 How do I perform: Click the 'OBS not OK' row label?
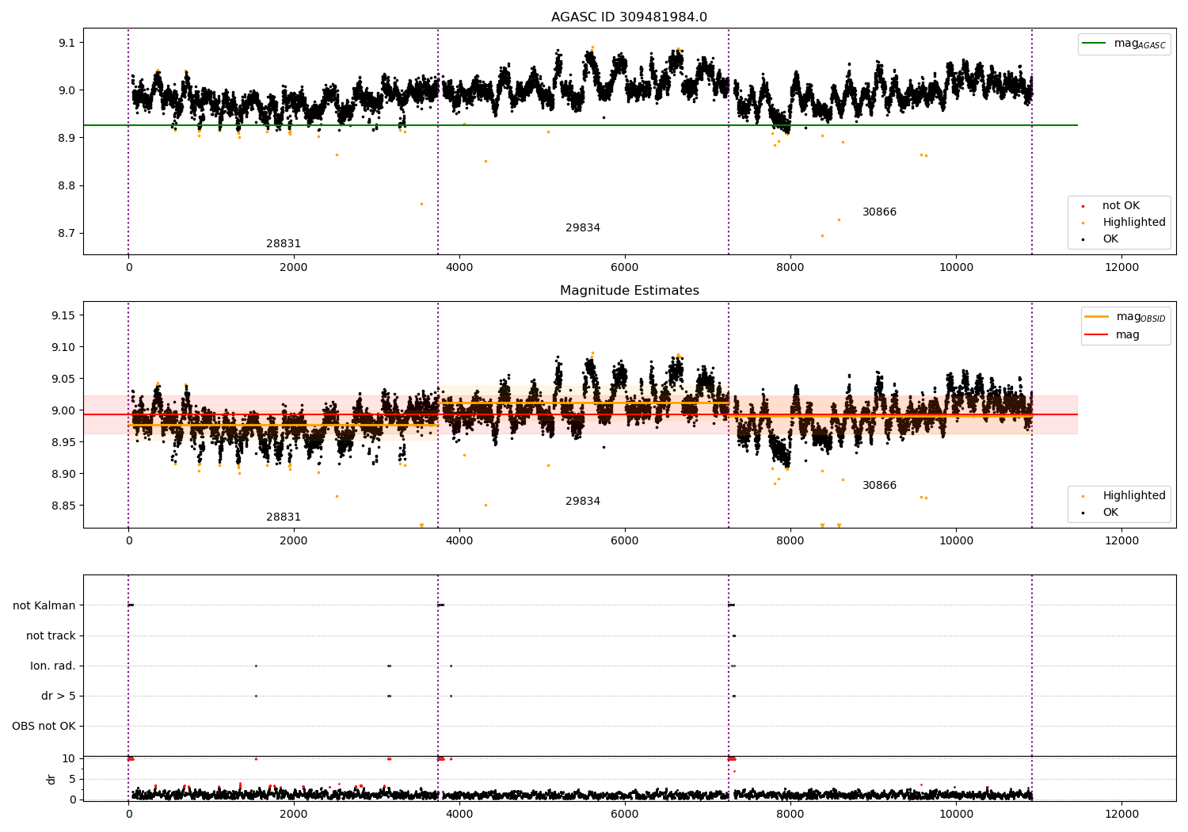click(44, 726)
